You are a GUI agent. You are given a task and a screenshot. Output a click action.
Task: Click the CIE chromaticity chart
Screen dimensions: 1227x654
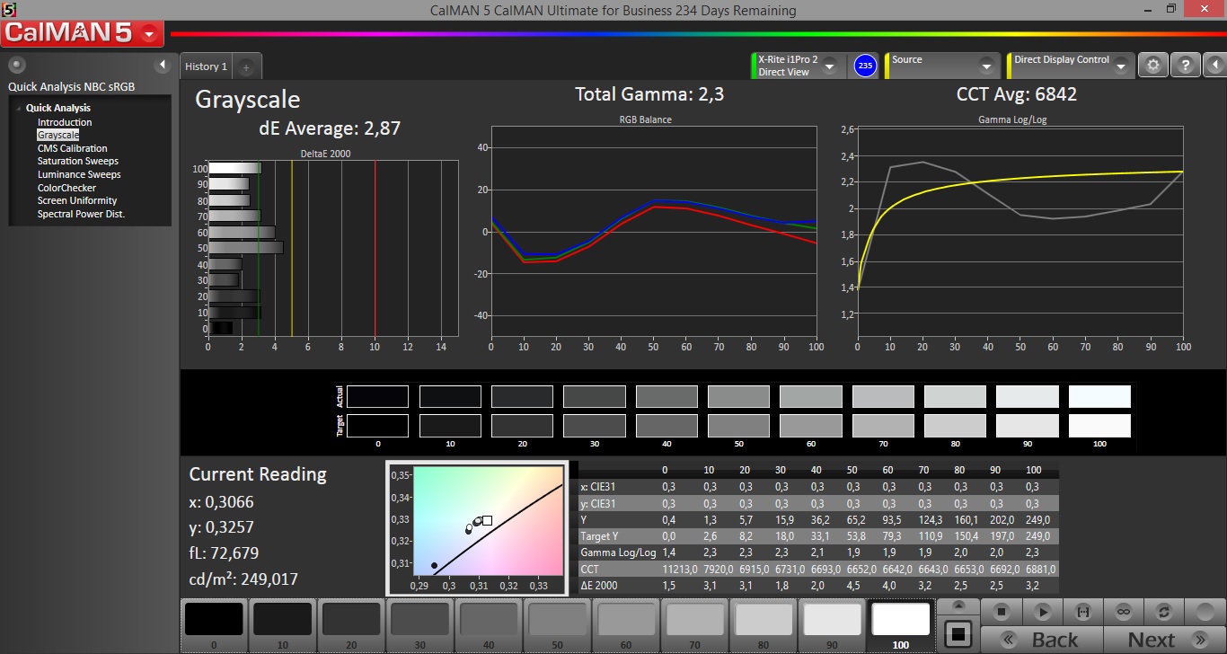(x=477, y=528)
